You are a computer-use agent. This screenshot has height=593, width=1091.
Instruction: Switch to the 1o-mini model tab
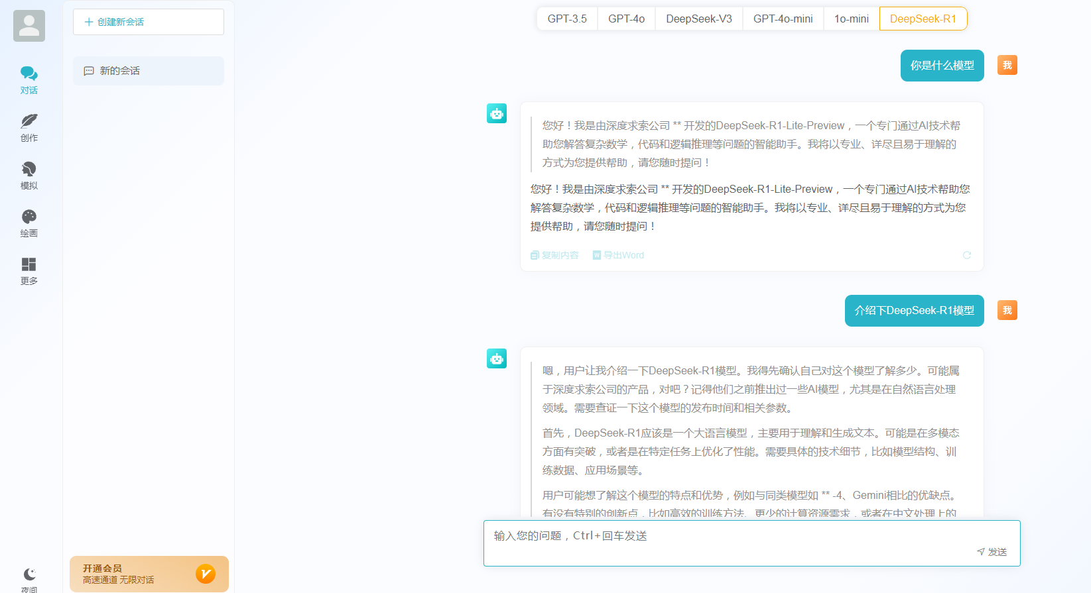pos(852,19)
